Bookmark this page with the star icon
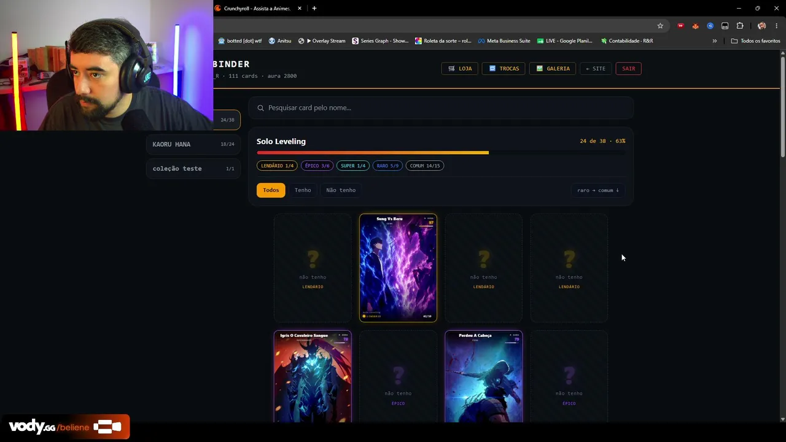This screenshot has height=442, width=786. [660, 26]
